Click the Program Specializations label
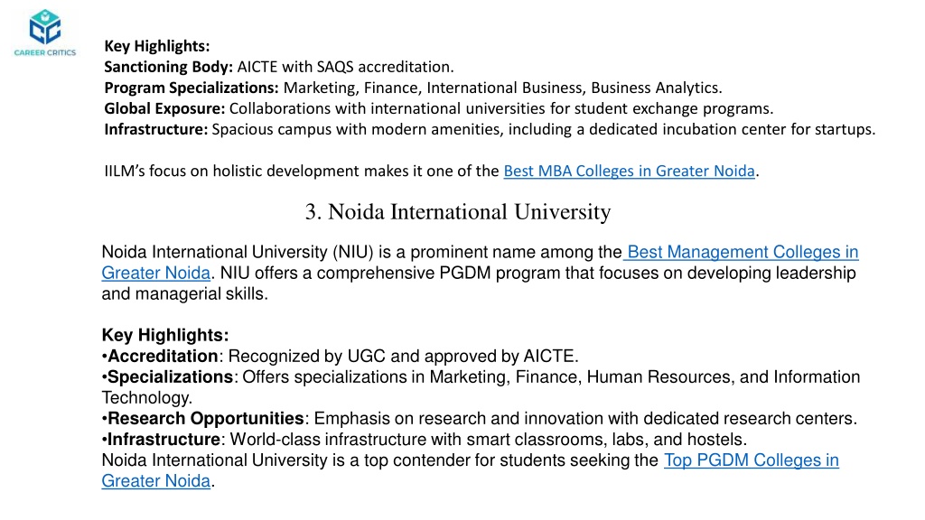 [192, 88]
